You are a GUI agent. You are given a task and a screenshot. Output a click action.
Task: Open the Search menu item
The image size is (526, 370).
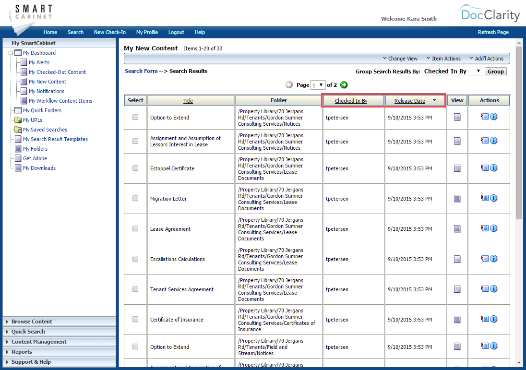pyautogui.click(x=75, y=32)
